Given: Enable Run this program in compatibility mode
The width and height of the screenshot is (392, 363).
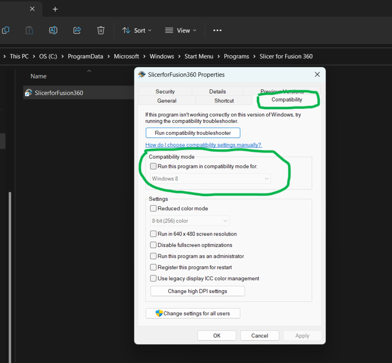Looking at the screenshot, I should click(153, 166).
